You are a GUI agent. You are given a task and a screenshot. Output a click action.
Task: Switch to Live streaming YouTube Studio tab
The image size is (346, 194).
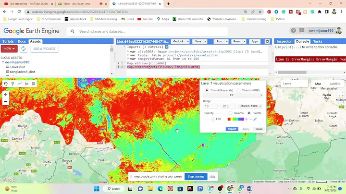click(29, 4)
